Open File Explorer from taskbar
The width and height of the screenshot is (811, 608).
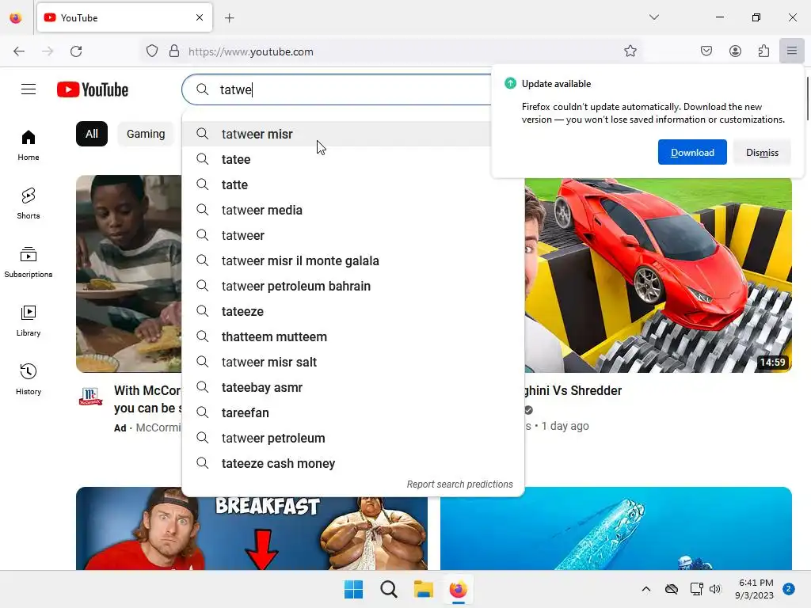click(423, 589)
